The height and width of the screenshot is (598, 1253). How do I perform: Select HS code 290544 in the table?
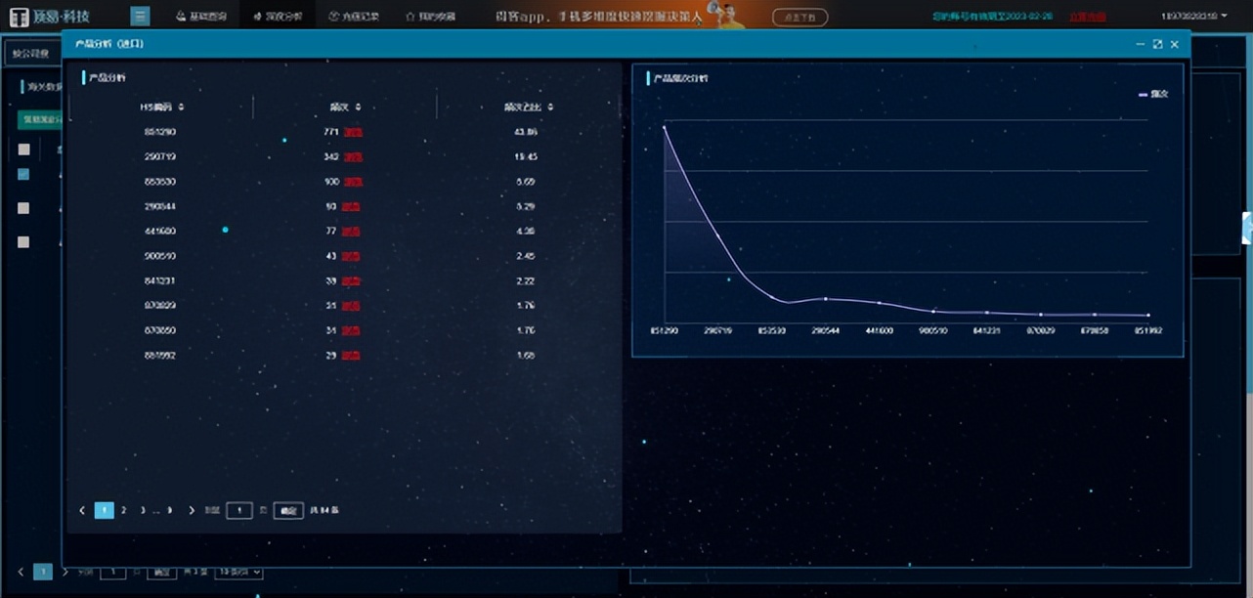point(159,206)
